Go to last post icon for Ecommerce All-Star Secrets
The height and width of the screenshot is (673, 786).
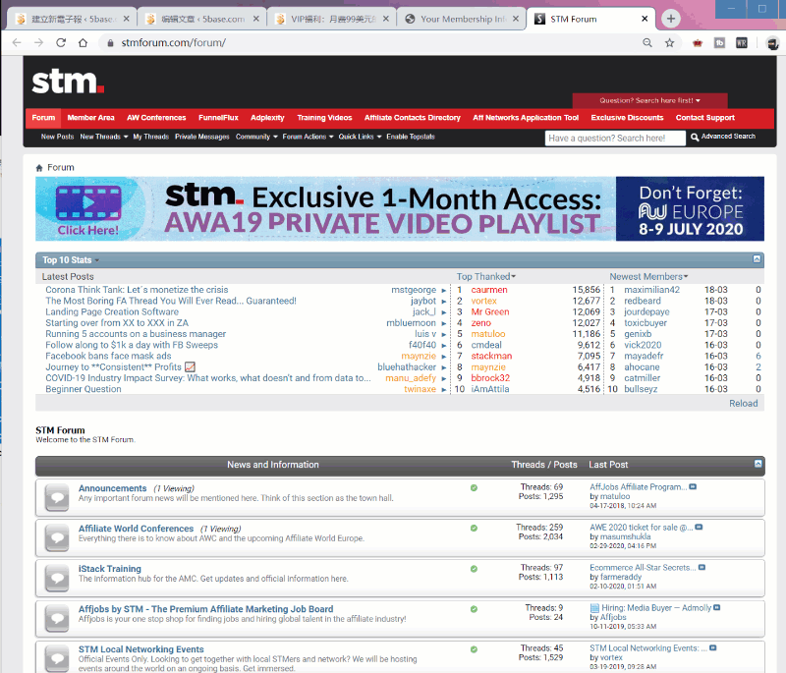click(x=702, y=567)
